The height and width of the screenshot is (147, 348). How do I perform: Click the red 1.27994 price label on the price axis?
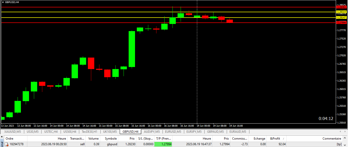click(341, 23)
